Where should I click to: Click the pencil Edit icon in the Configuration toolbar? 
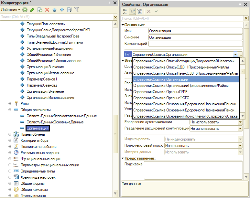pos(32,10)
